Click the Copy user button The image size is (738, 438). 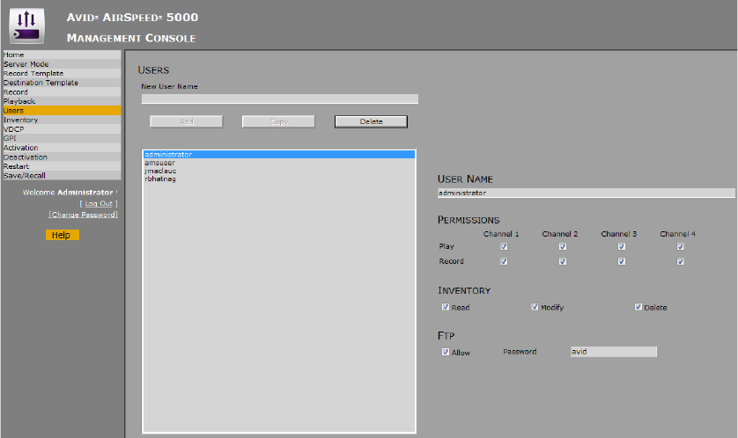click(x=278, y=121)
